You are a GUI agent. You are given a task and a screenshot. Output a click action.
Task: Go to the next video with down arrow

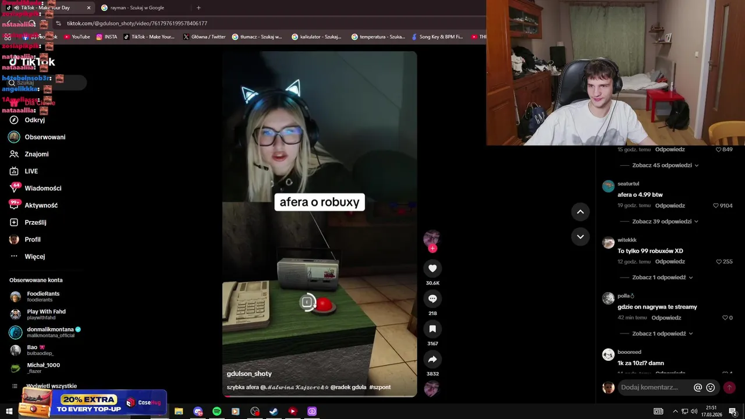tap(580, 236)
